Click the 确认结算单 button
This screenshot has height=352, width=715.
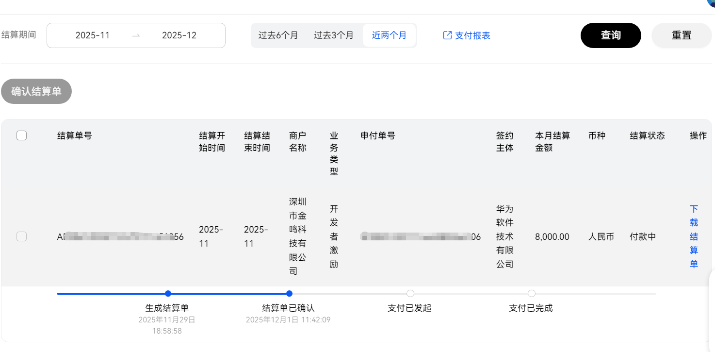36,91
